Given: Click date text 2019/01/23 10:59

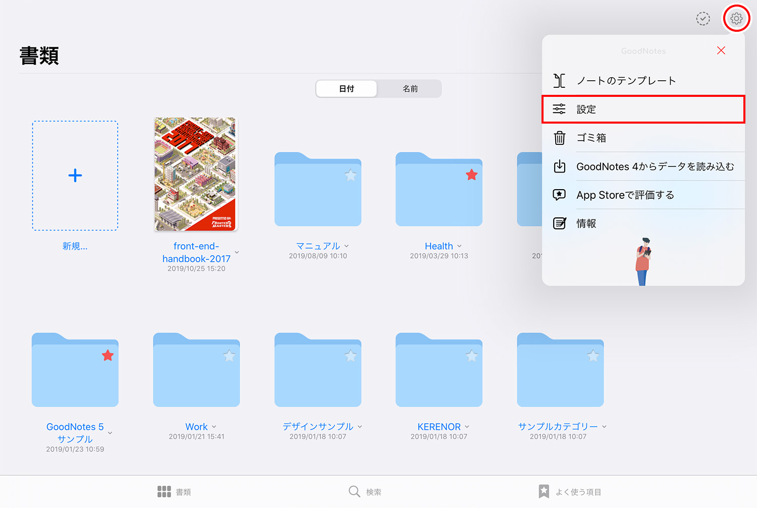Looking at the screenshot, I should (x=75, y=449).
